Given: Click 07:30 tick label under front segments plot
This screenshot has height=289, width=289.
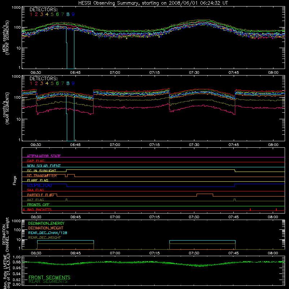Looking at the screenshot, I should pos(194,73).
